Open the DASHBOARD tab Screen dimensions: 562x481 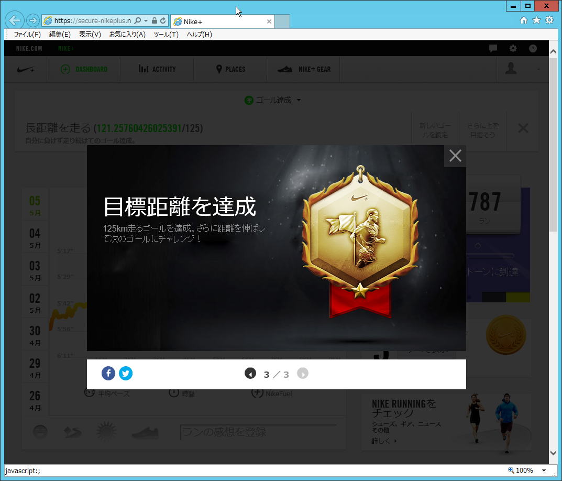tap(84, 69)
